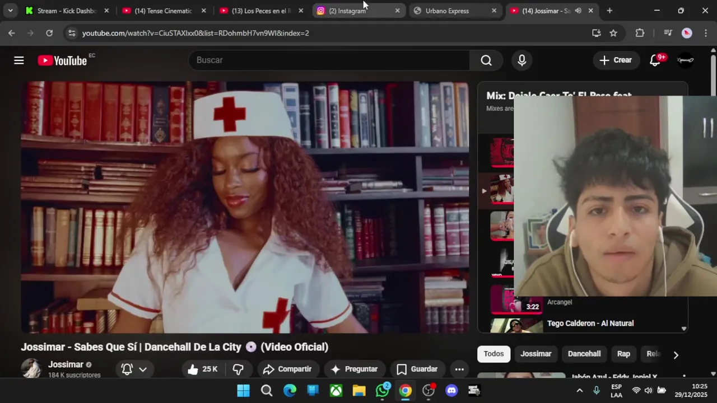The height and width of the screenshot is (403, 717).
Task: Go back to the previous page
Action: 12,33
